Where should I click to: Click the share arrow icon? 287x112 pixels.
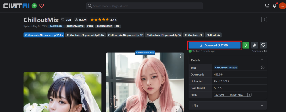[x=254, y=45]
